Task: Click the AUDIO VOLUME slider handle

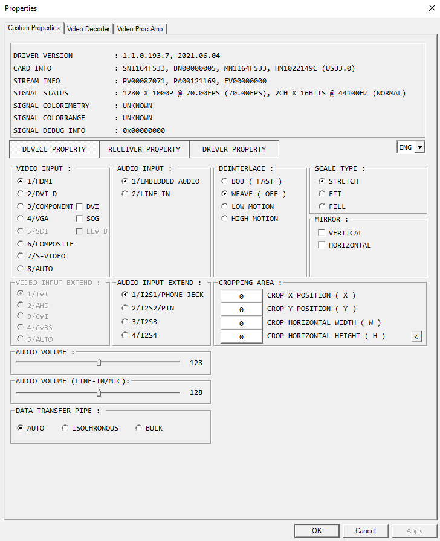Action: [x=99, y=362]
